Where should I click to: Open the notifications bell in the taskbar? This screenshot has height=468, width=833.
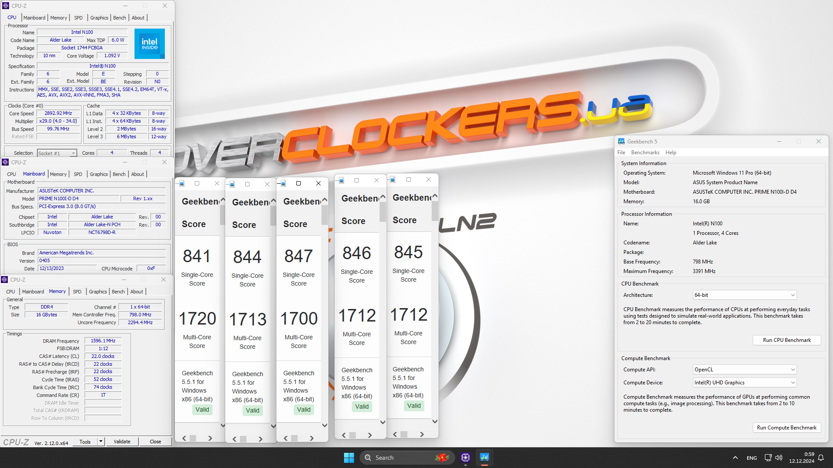tap(821, 458)
